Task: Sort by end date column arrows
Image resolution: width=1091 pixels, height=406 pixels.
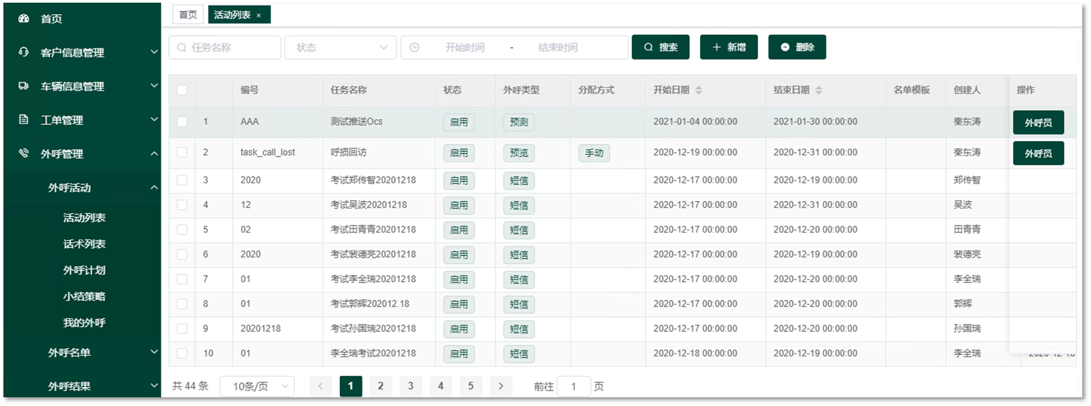Action: click(818, 90)
